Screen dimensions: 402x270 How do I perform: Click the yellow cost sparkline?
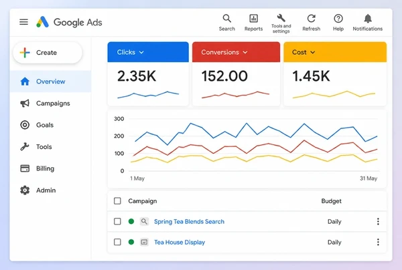334,95
